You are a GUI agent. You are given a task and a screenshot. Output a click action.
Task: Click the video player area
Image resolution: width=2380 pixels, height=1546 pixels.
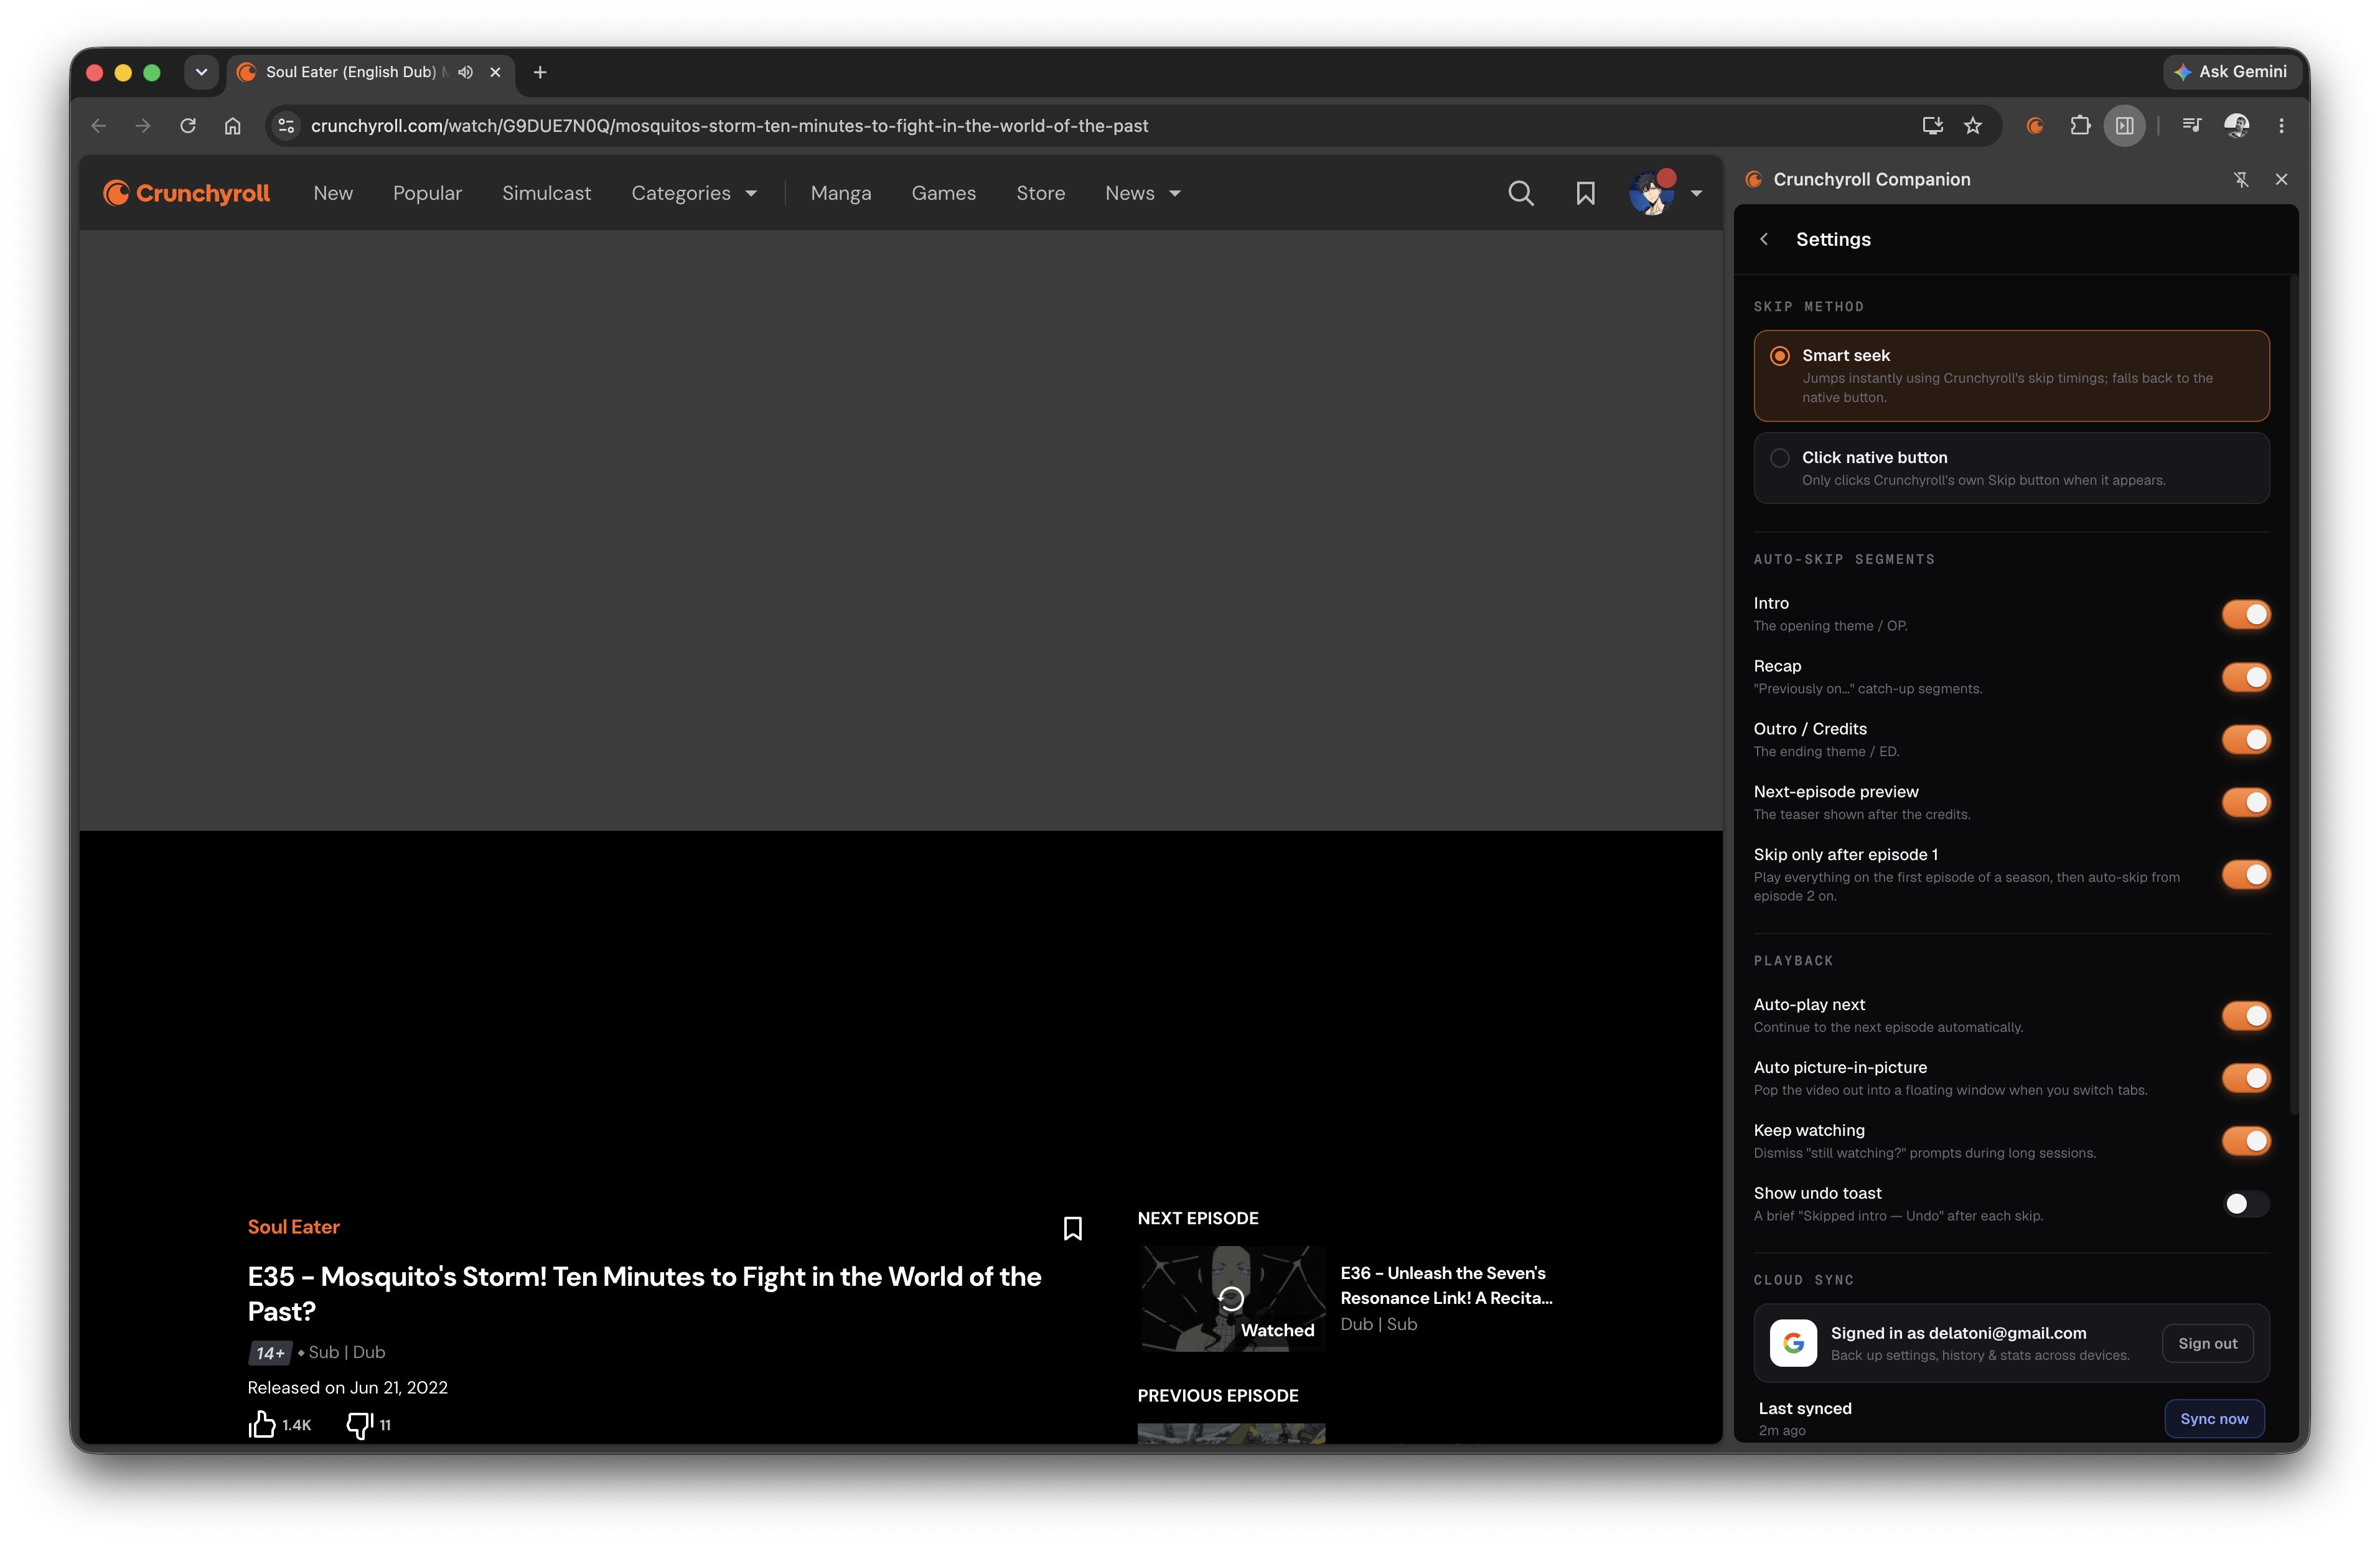[901, 530]
